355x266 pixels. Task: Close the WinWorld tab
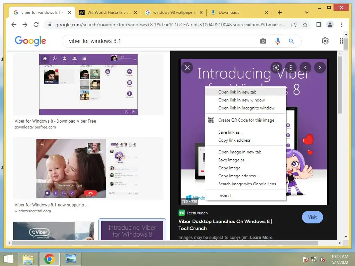(136, 12)
